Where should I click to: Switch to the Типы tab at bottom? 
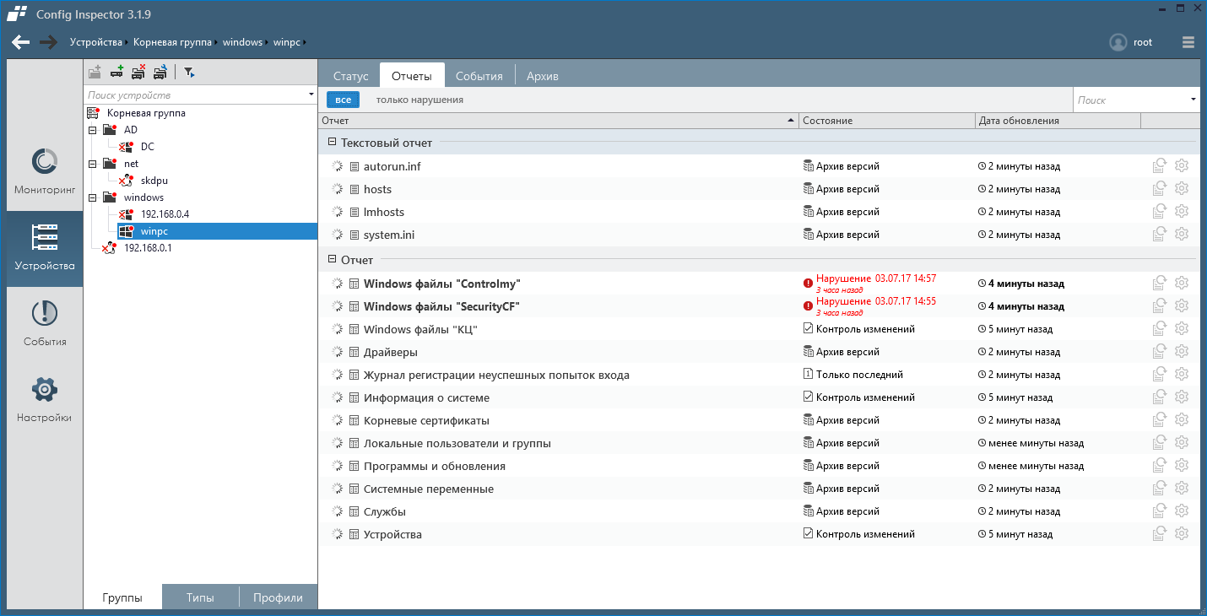click(200, 597)
